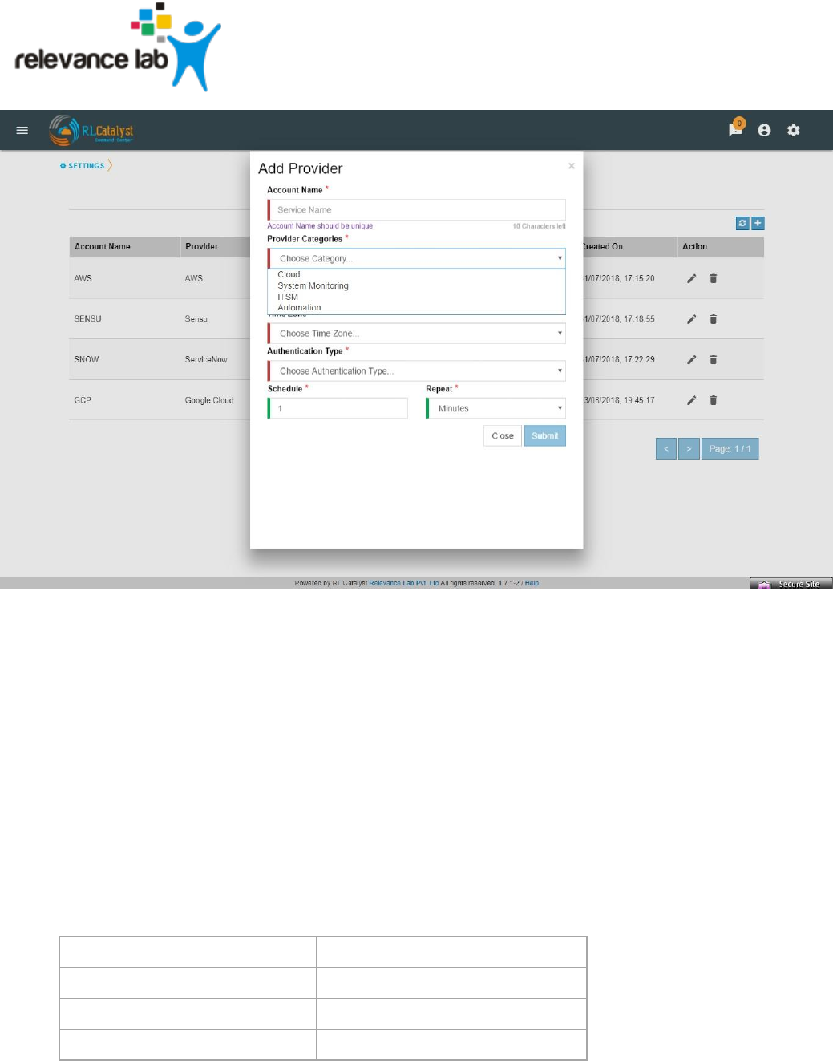This screenshot has height=1061, width=833.
Task: Edit the AWS provider row
Action: point(691,278)
